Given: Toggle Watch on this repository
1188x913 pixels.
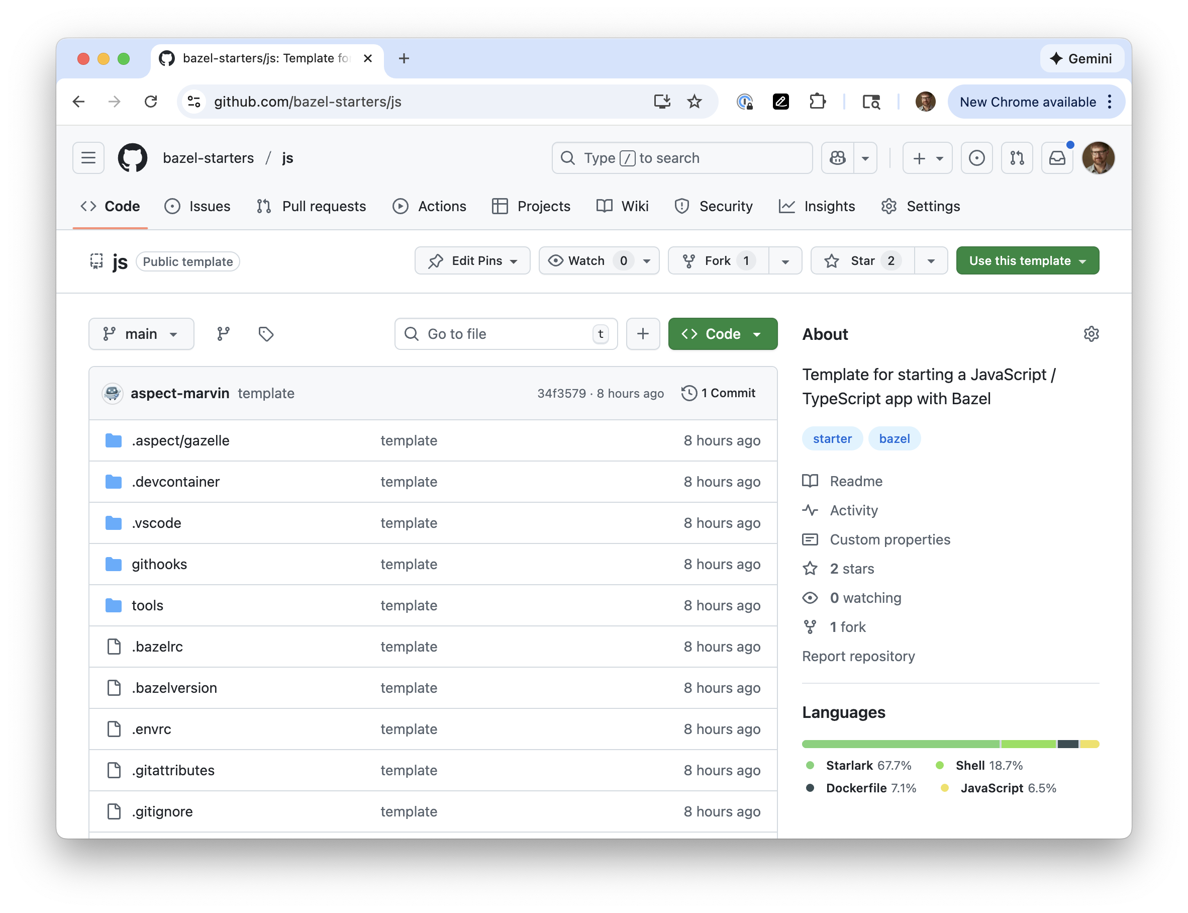Looking at the screenshot, I should tap(599, 261).
